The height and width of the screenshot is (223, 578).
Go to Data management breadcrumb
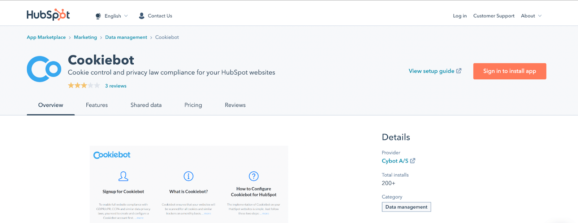click(x=126, y=37)
